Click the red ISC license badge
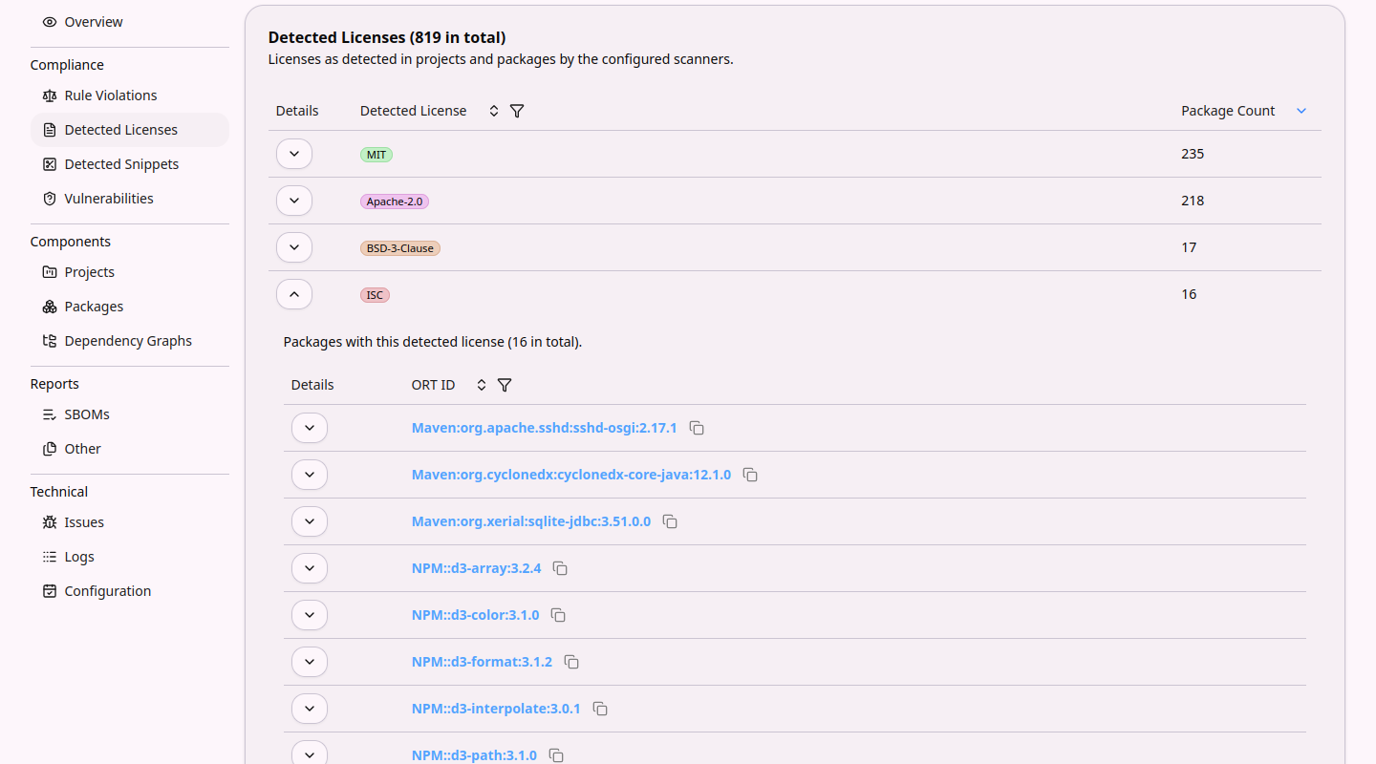This screenshot has height=764, width=1376. (x=375, y=295)
